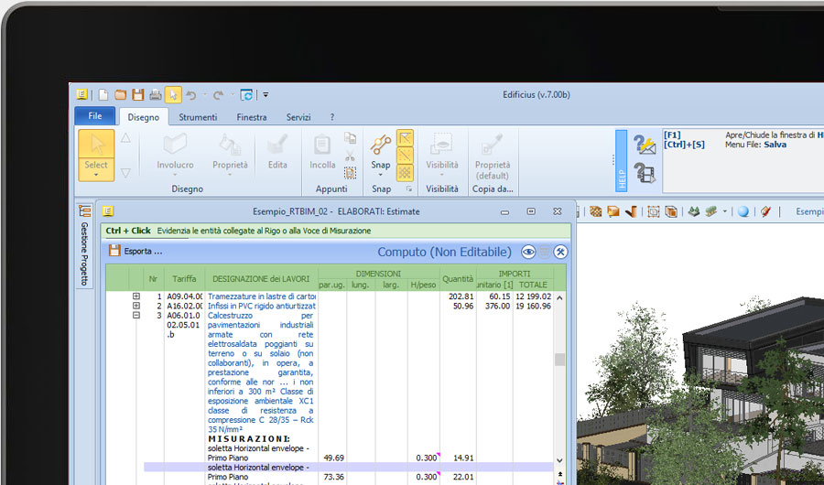Click the Esporta export button
This screenshot has width=824, height=485.
tap(136, 251)
